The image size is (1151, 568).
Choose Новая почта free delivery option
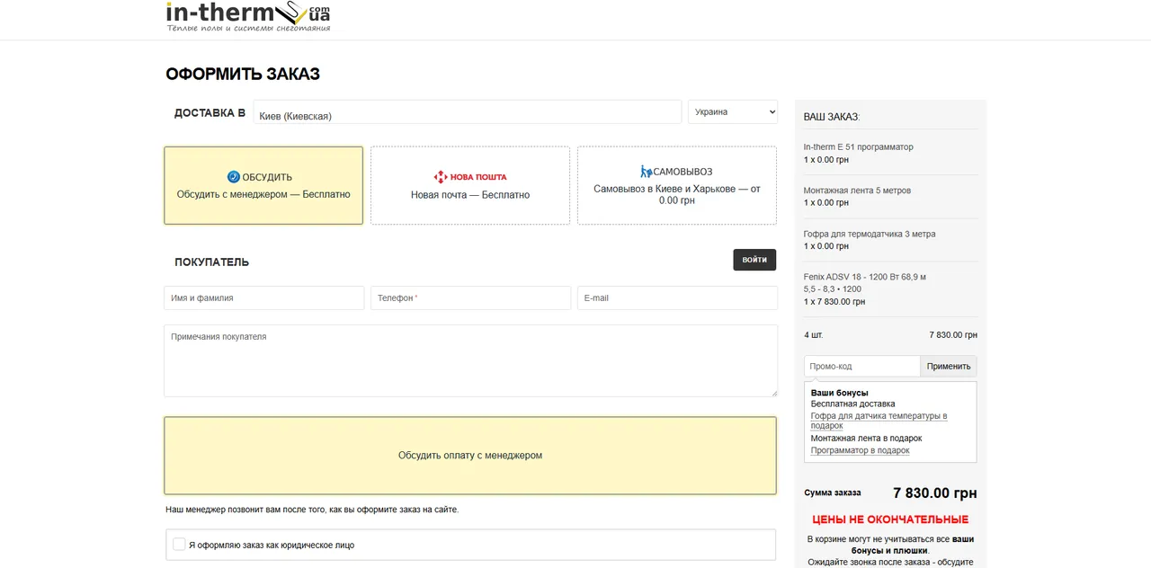click(470, 185)
